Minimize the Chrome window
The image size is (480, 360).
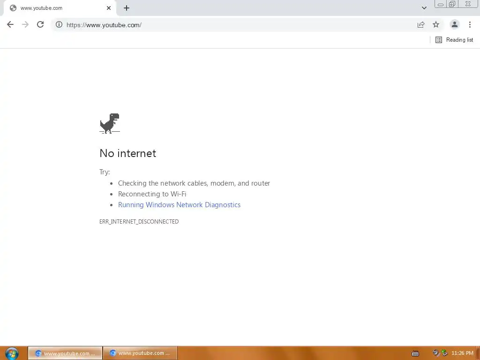pyautogui.click(x=441, y=4)
